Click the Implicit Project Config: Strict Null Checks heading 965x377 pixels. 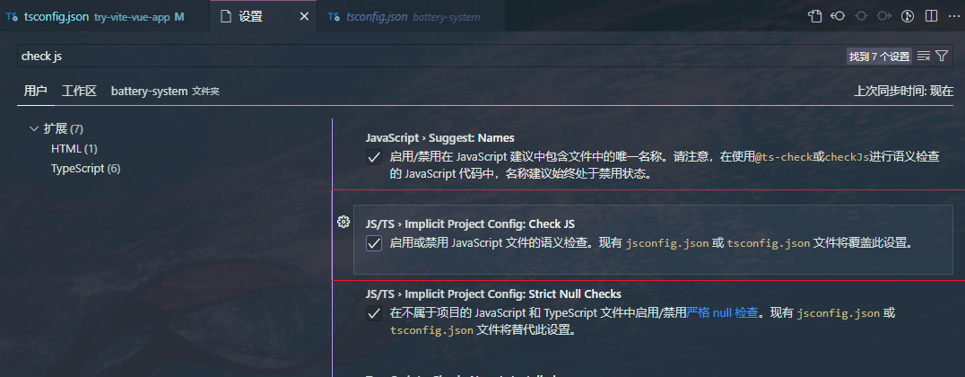[x=493, y=294]
